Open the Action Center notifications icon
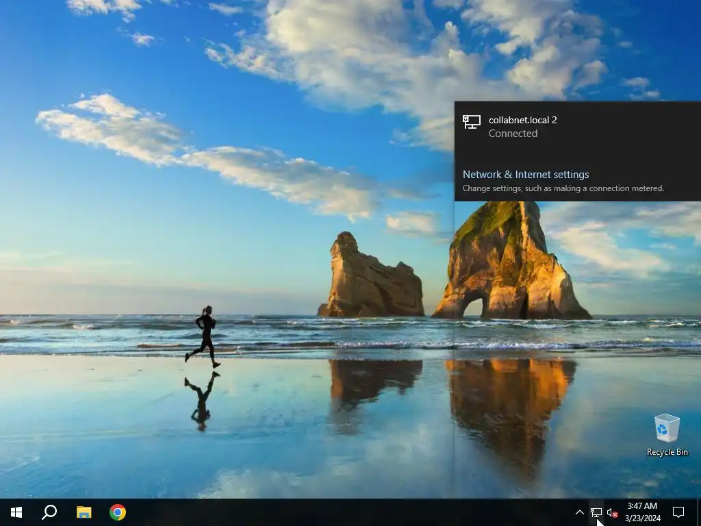 (x=678, y=512)
